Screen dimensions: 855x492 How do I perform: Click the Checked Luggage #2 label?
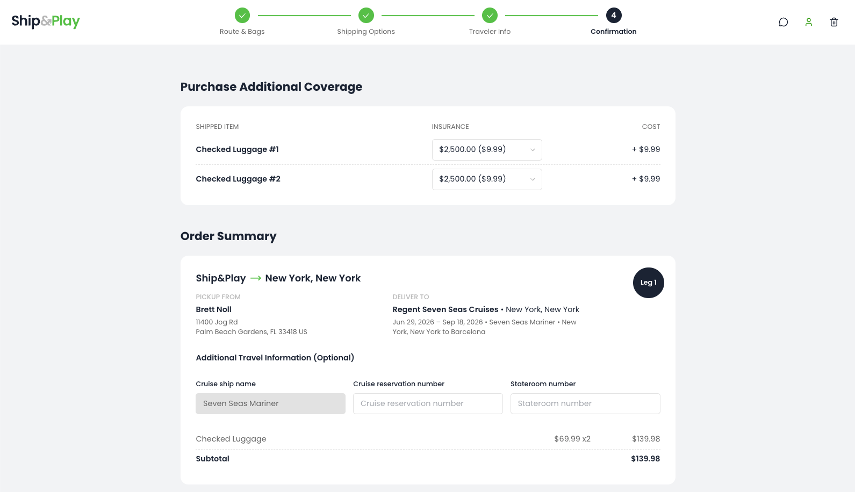238,179
